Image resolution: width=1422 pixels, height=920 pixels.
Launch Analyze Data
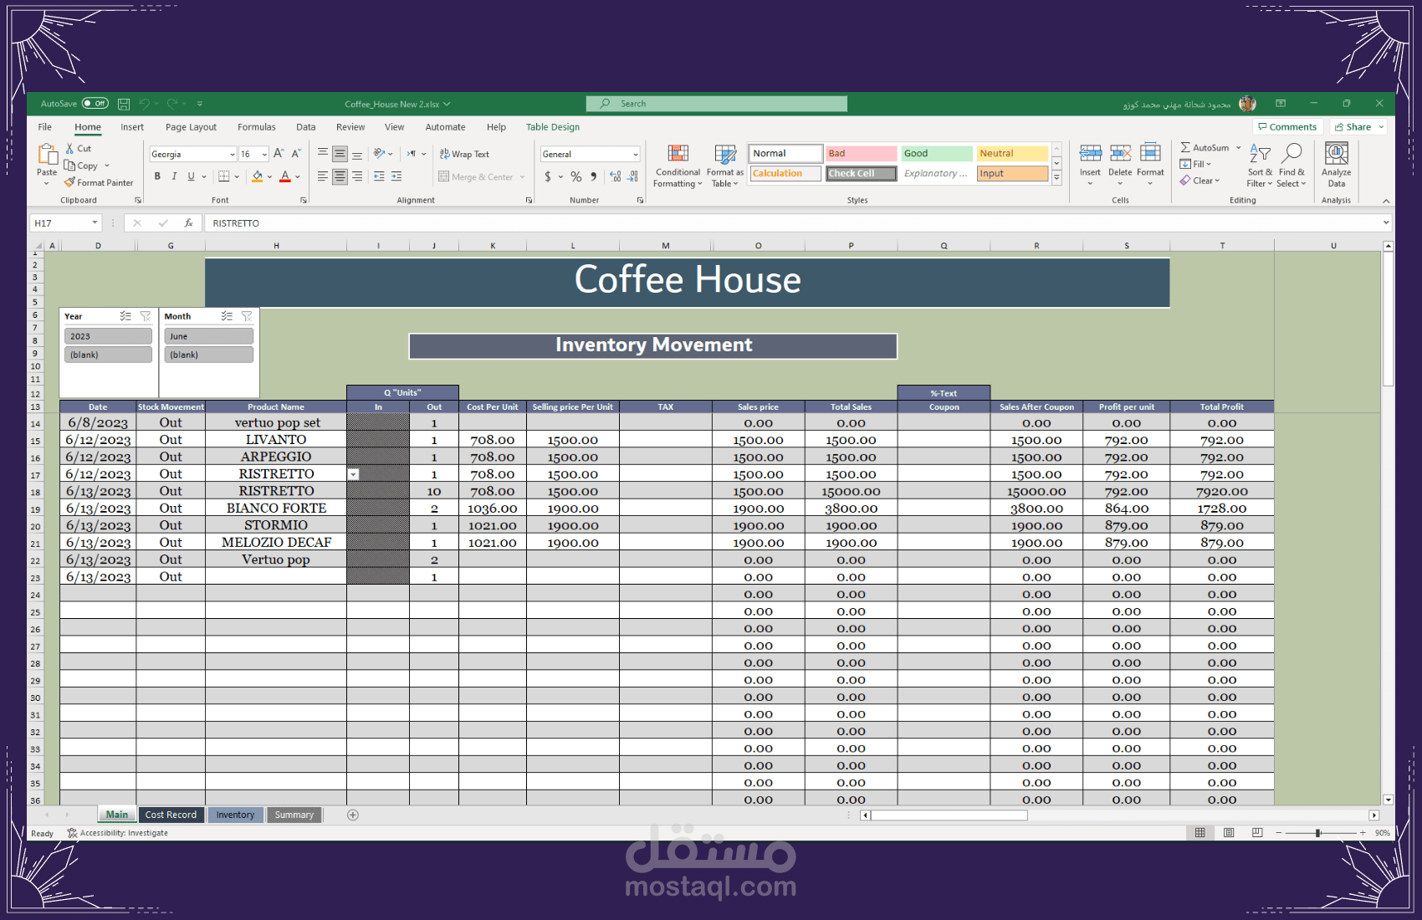click(1337, 166)
